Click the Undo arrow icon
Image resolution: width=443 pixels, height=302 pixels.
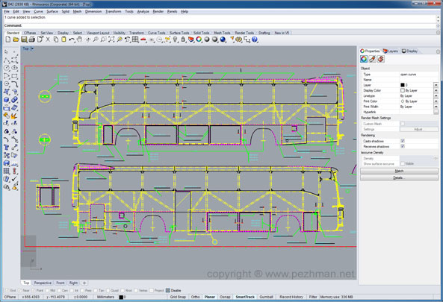[72, 40]
